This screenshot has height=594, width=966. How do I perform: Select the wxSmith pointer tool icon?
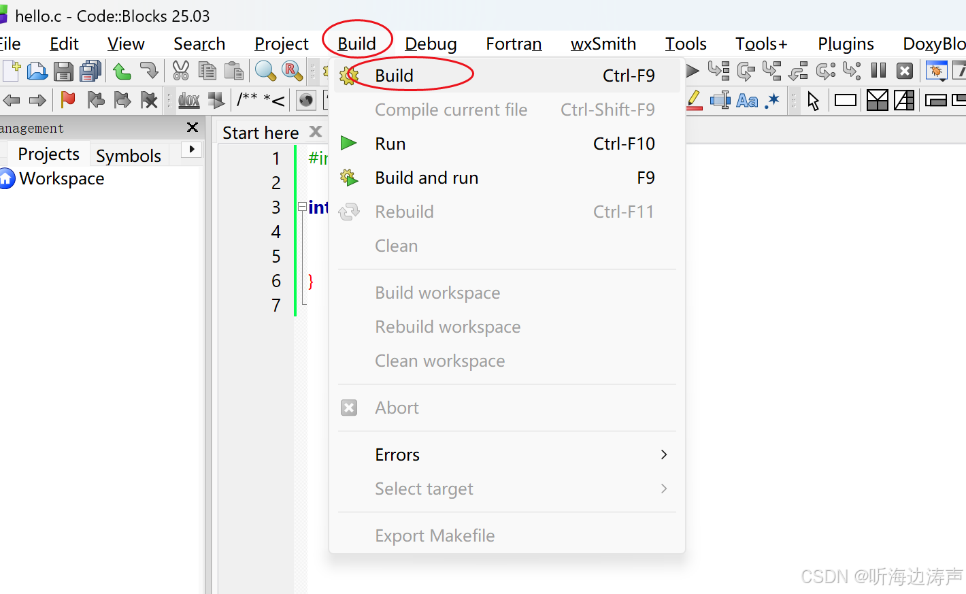pos(814,100)
